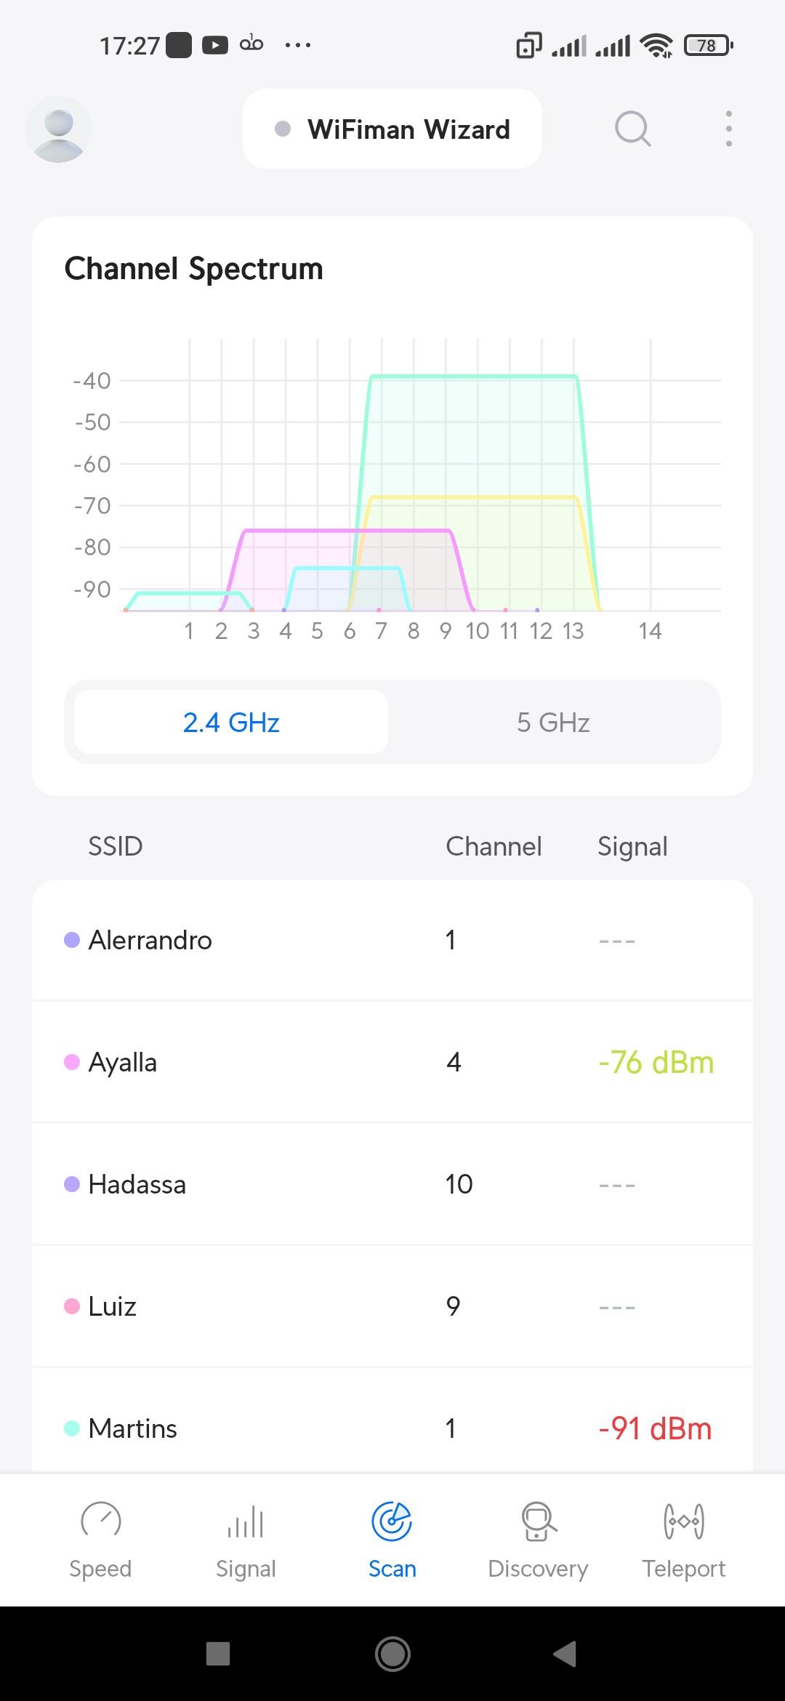Viewport: 785px width, 1701px height.
Task: Sort list by Channel column header
Action: [494, 846]
